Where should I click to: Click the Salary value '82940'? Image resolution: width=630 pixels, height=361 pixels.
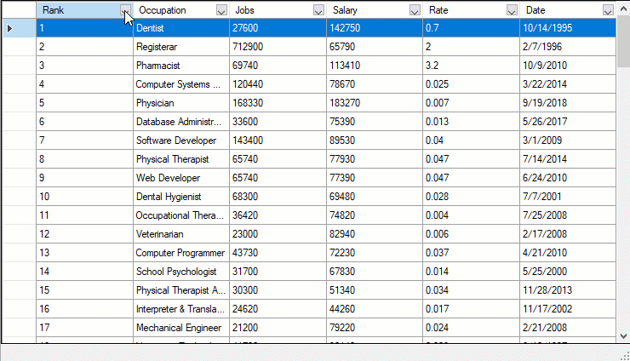point(375,234)
